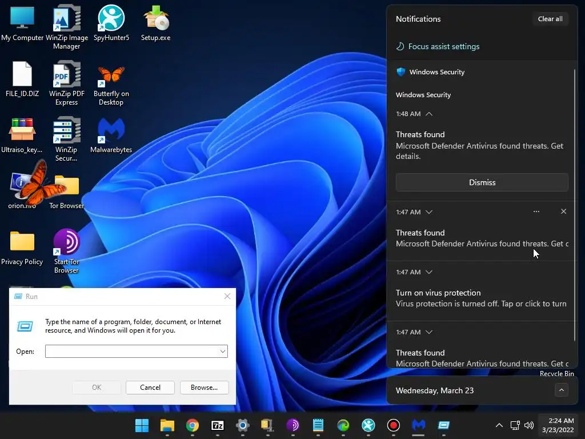Viewport: 585px width, 439px height.
Task: Open the Microsoft Edge taskbar icon
Action: point(343,425)
